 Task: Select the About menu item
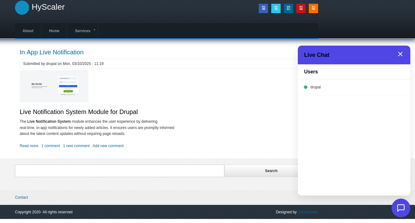click(x=28, y=31)
